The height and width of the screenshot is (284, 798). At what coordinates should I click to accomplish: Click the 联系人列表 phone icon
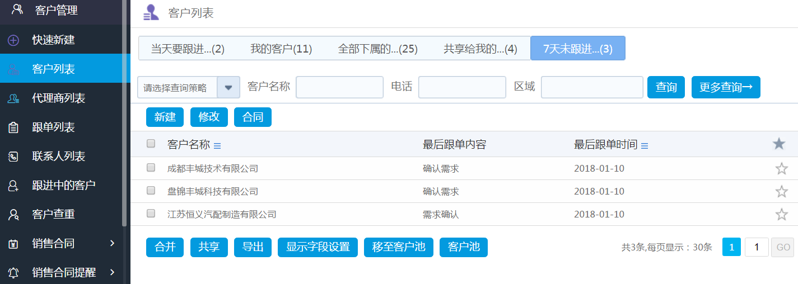click(x=13, y=157)
